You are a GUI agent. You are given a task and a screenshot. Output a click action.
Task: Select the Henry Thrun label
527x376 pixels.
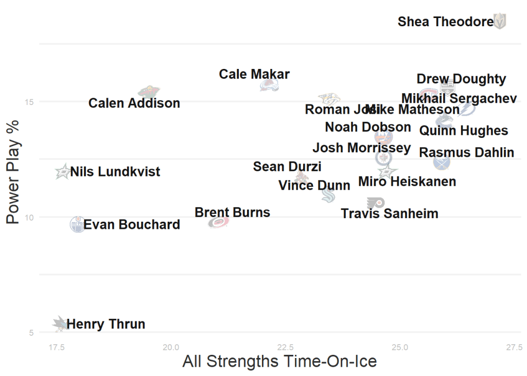[x=106, y=325]
